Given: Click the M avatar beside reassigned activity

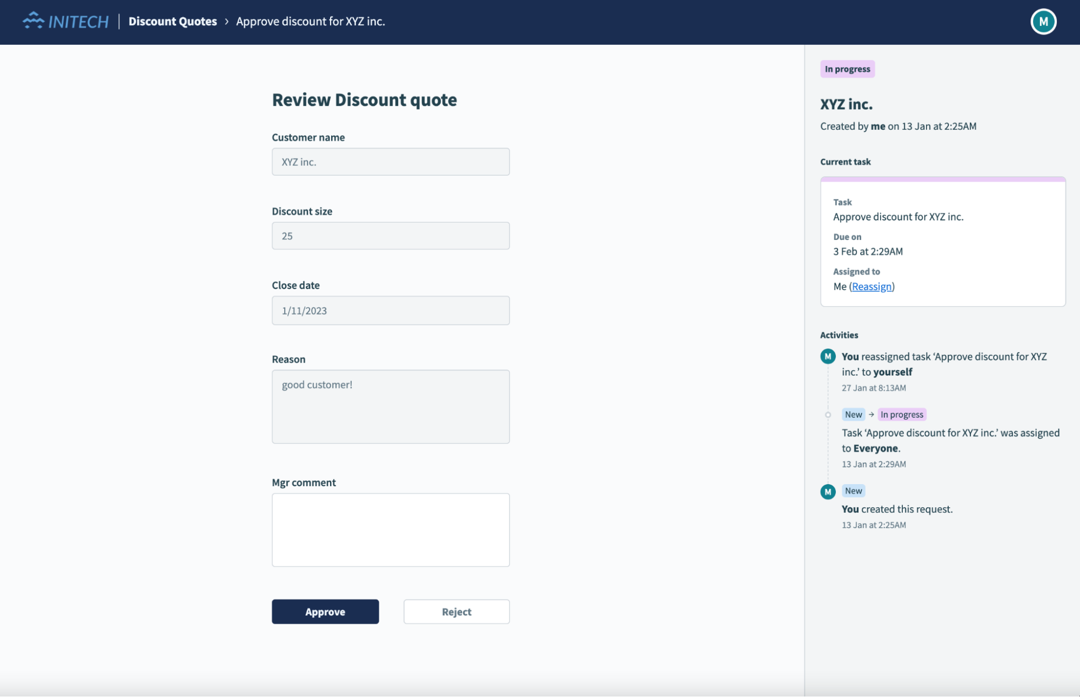Looking at the screenshot, I should (x=828, y=357).
